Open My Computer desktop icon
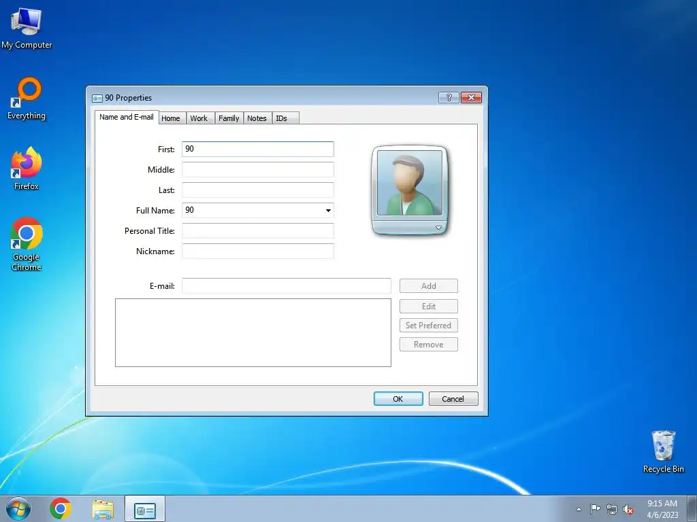 click(27, 29)
